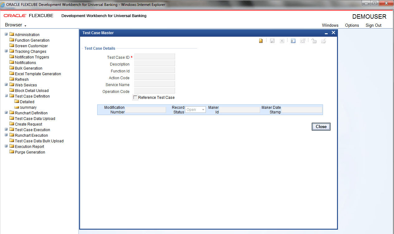The height and width of the screenshot is (234, 394).
Task: Open Block Detail Upload
Action: 31,91
